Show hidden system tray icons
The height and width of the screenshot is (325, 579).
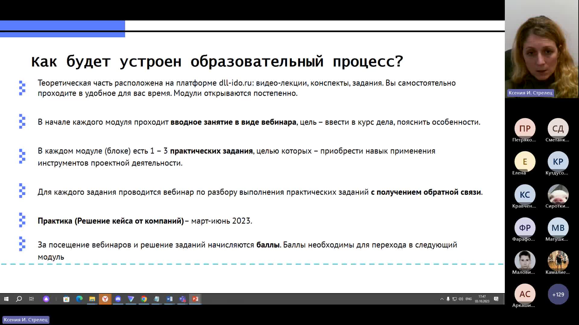coord(442,299)
